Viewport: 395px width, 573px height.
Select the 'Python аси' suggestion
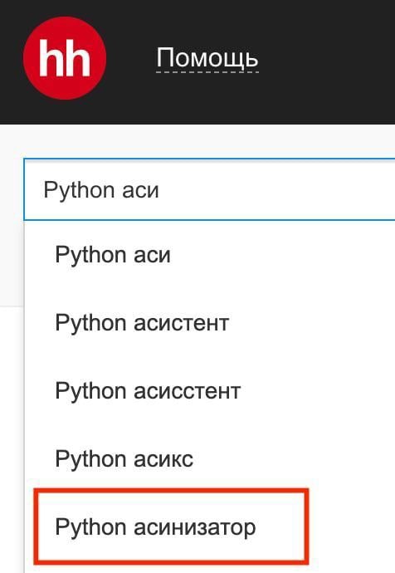click(x=210, y=255)
